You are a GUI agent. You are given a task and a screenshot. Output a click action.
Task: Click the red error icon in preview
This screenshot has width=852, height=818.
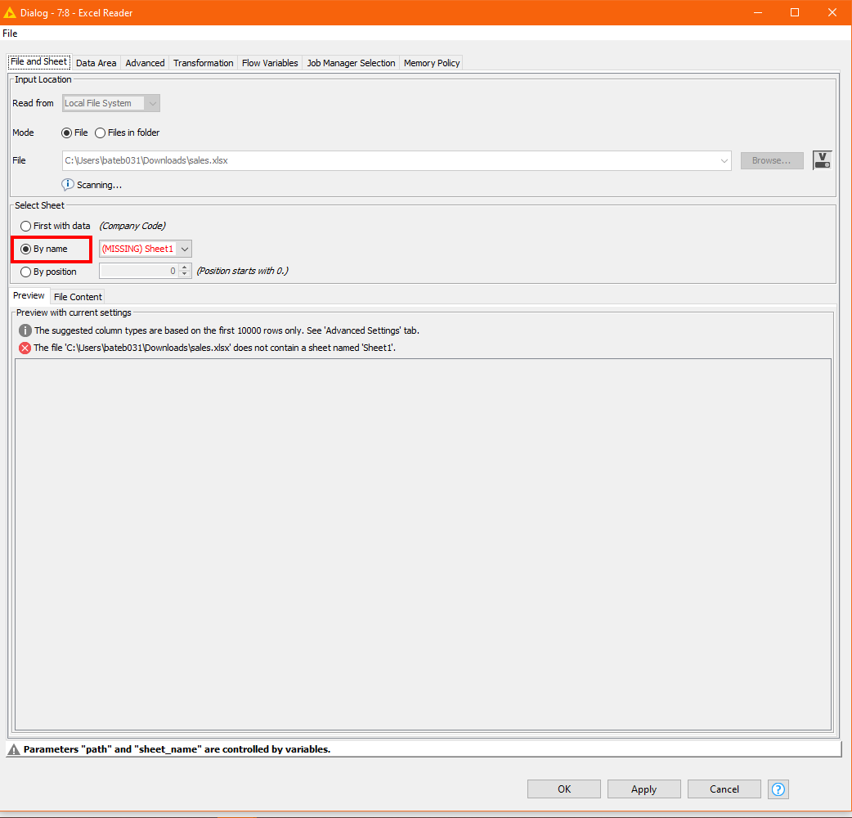click(x=25, y=348)
